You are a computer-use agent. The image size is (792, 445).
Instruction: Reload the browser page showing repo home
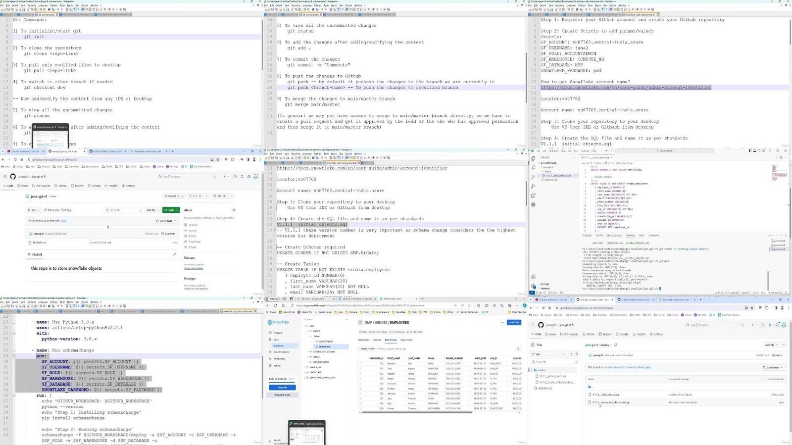tap(15, 159)
